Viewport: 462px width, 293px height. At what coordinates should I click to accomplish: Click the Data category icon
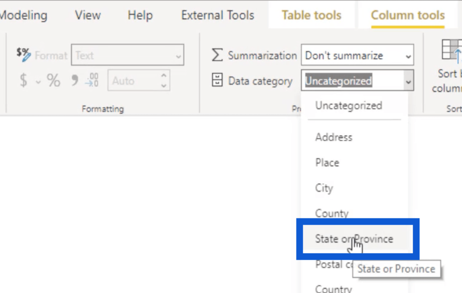coord(217,80)
